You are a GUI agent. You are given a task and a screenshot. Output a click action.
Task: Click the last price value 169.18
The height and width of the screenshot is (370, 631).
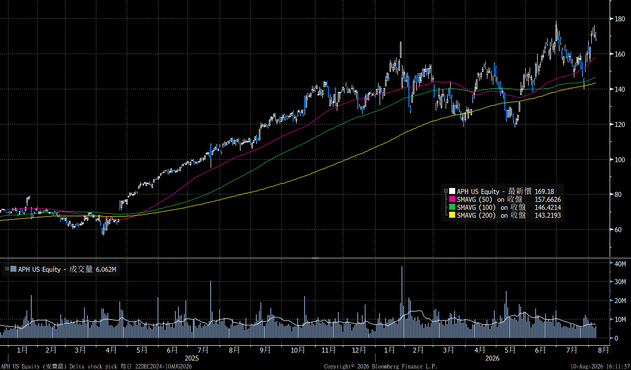pyautogui.click(x=545, y=191)
